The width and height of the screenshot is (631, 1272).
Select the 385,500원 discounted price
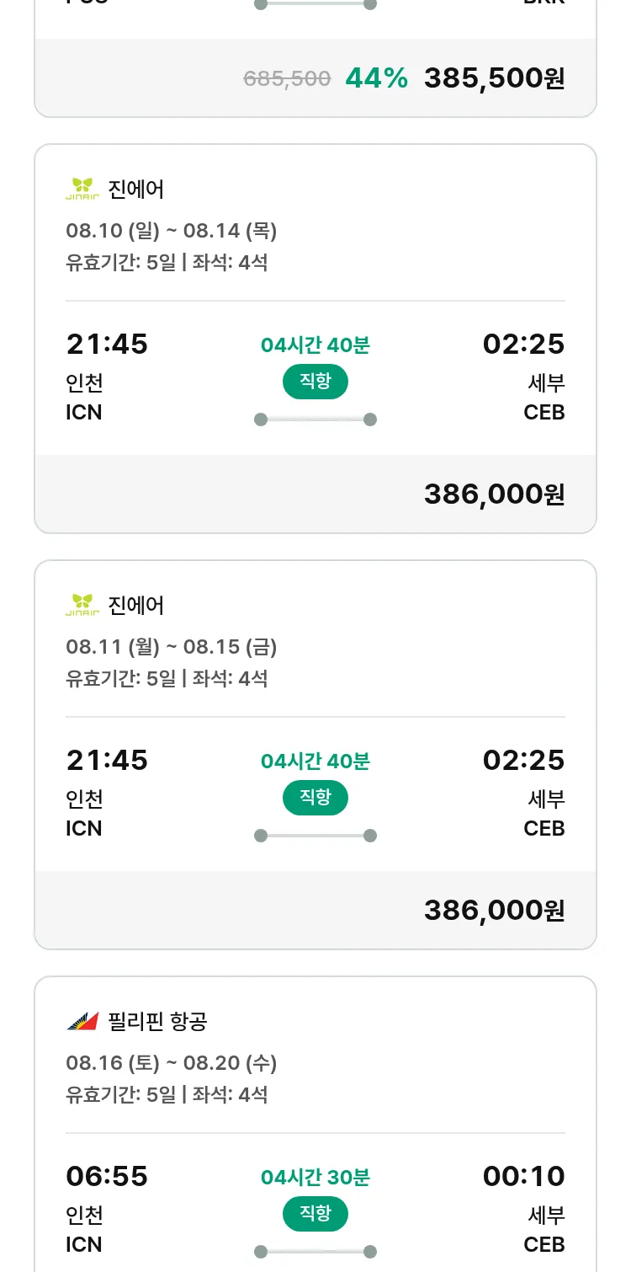coord(494,78)
